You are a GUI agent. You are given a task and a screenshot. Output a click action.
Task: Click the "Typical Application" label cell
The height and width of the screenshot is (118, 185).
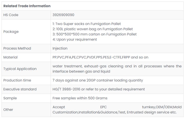click(x=20, y=69)
